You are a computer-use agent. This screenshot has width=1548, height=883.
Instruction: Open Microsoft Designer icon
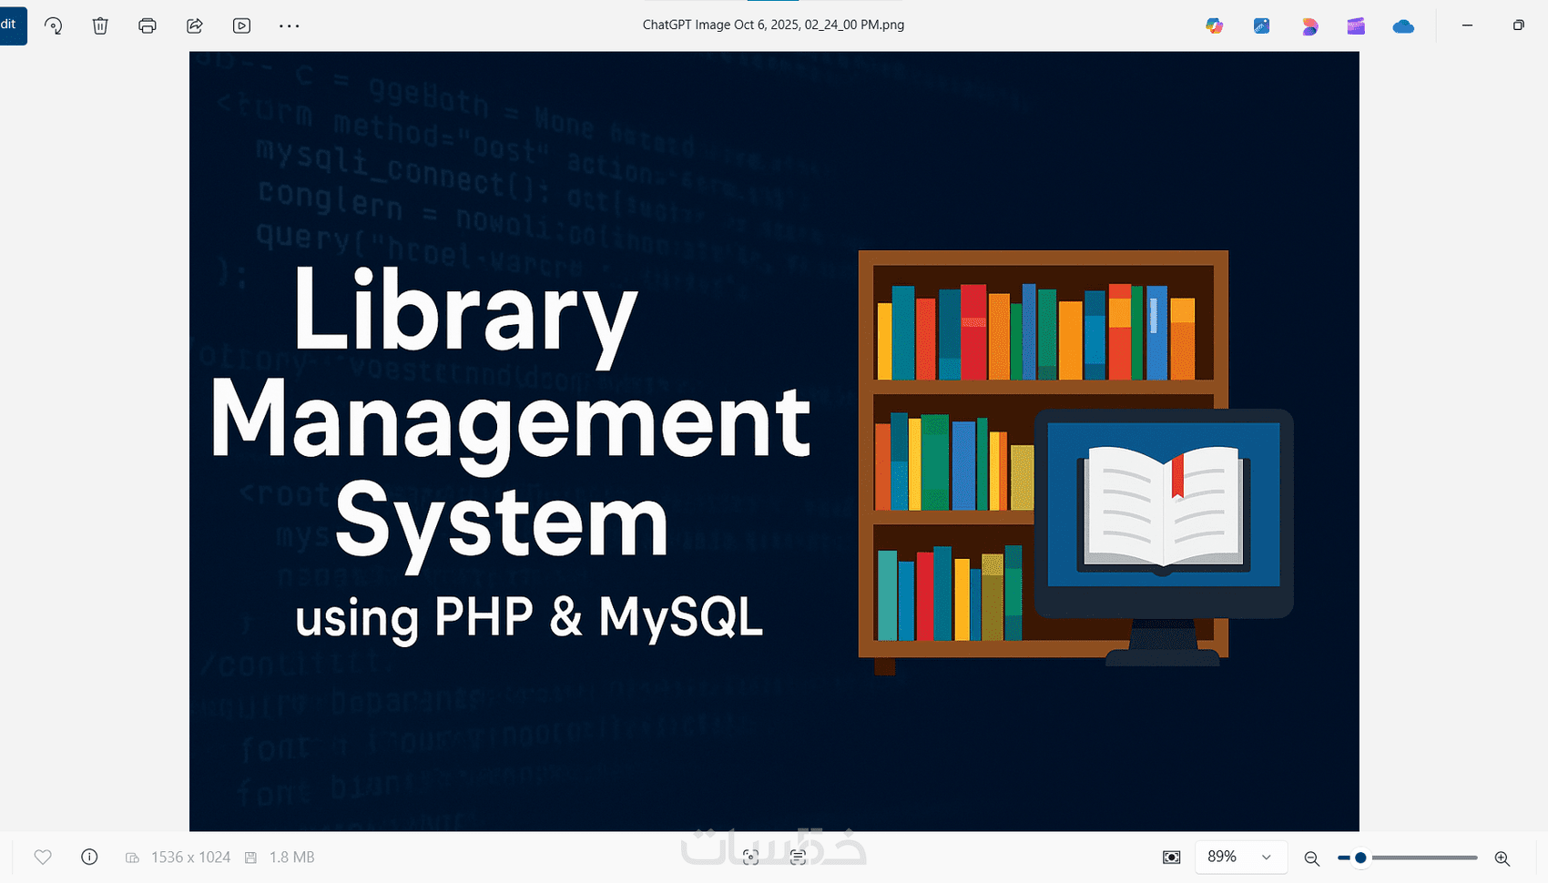point(1309,25)
